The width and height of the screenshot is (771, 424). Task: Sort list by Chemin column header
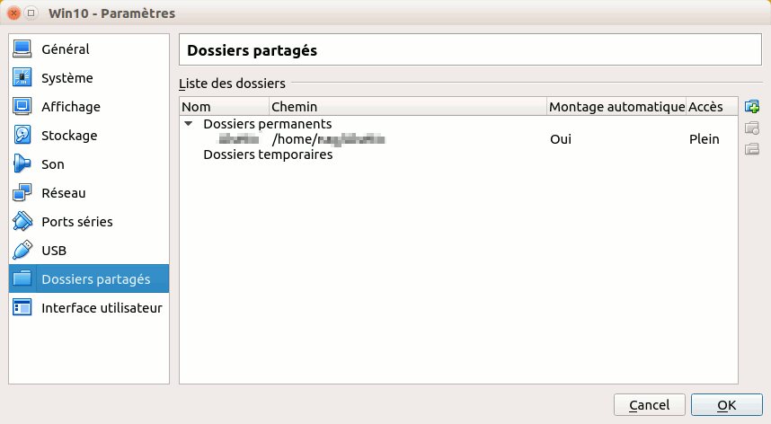coord(408,107)
